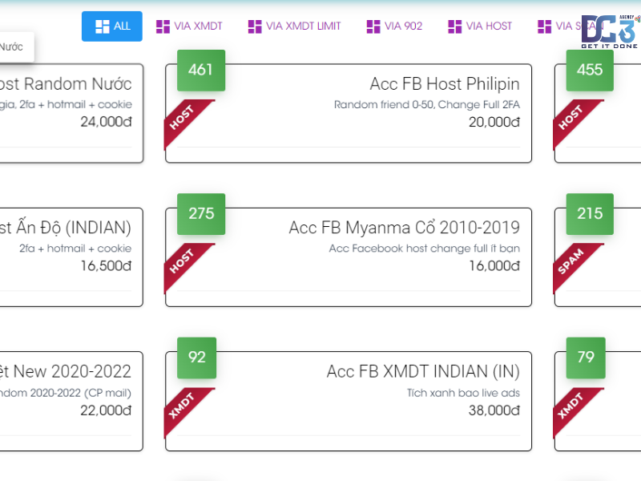Click the green 92 stock badge

[196, 358]
